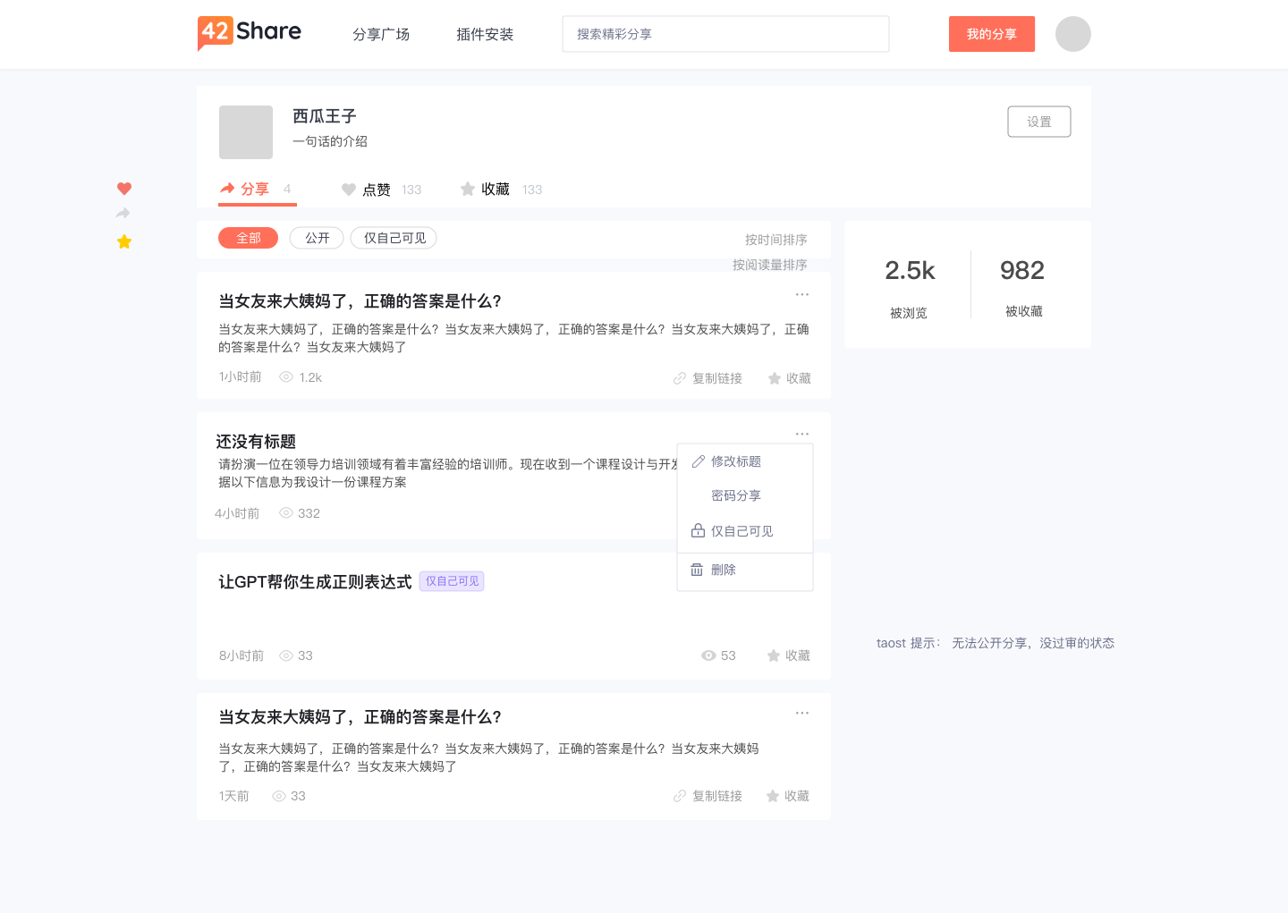The width and height of the screenshot is (1288, 913).
Task: Click the eye icon beside 332 views
Action: (x=286, y=513)
